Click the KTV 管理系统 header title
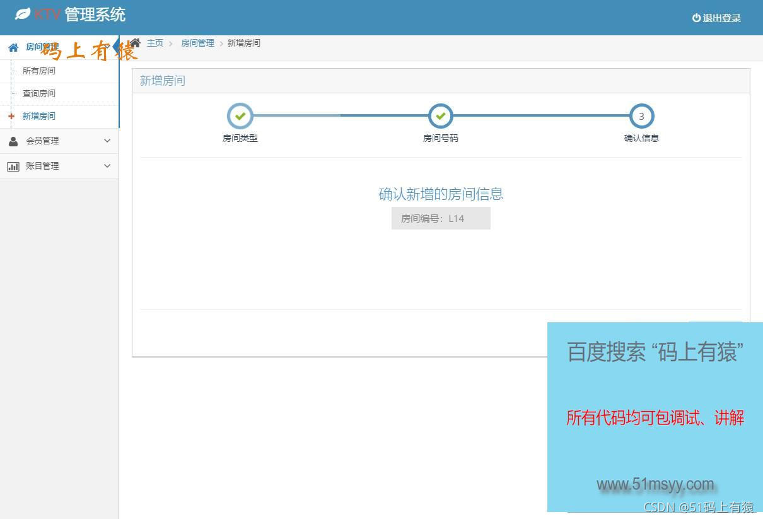 pos(80,14)
